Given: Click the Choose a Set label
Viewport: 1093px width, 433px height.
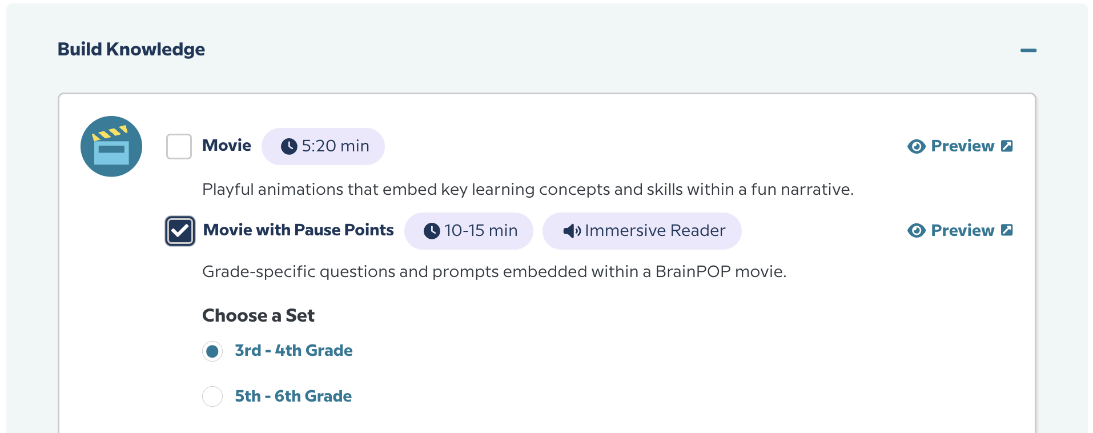Looking at the screenshot, I should click(258, 315).
